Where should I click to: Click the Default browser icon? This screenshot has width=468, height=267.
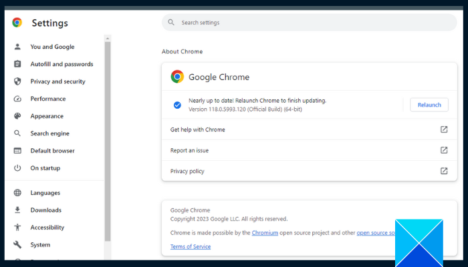coord(17,151)
